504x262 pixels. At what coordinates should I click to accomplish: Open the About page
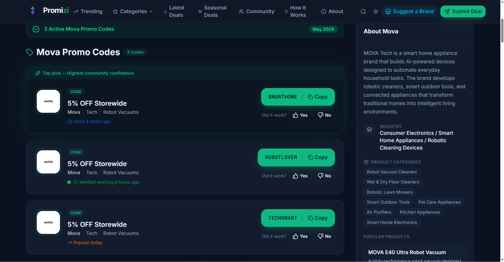[x=332, y=11]
